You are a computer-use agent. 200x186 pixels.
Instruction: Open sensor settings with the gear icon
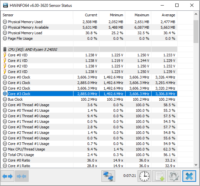pos(174,176)
